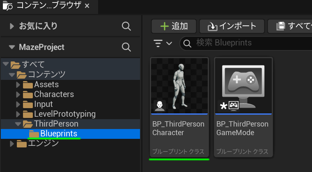This screenshot has width=312, height=172.
Task: Open the Characters folder
Action: pos(71,95)
